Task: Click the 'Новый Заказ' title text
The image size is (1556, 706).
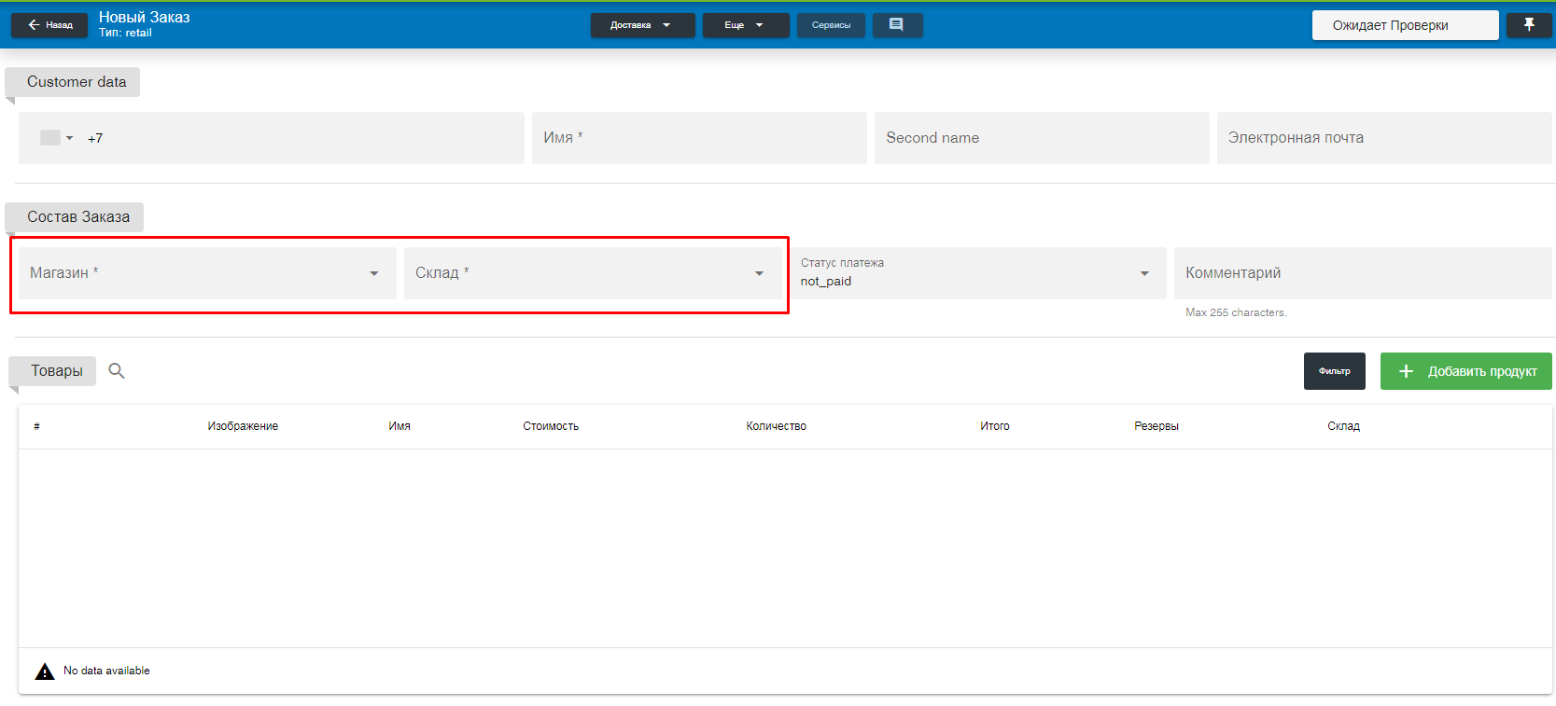Action: (145, 17)
